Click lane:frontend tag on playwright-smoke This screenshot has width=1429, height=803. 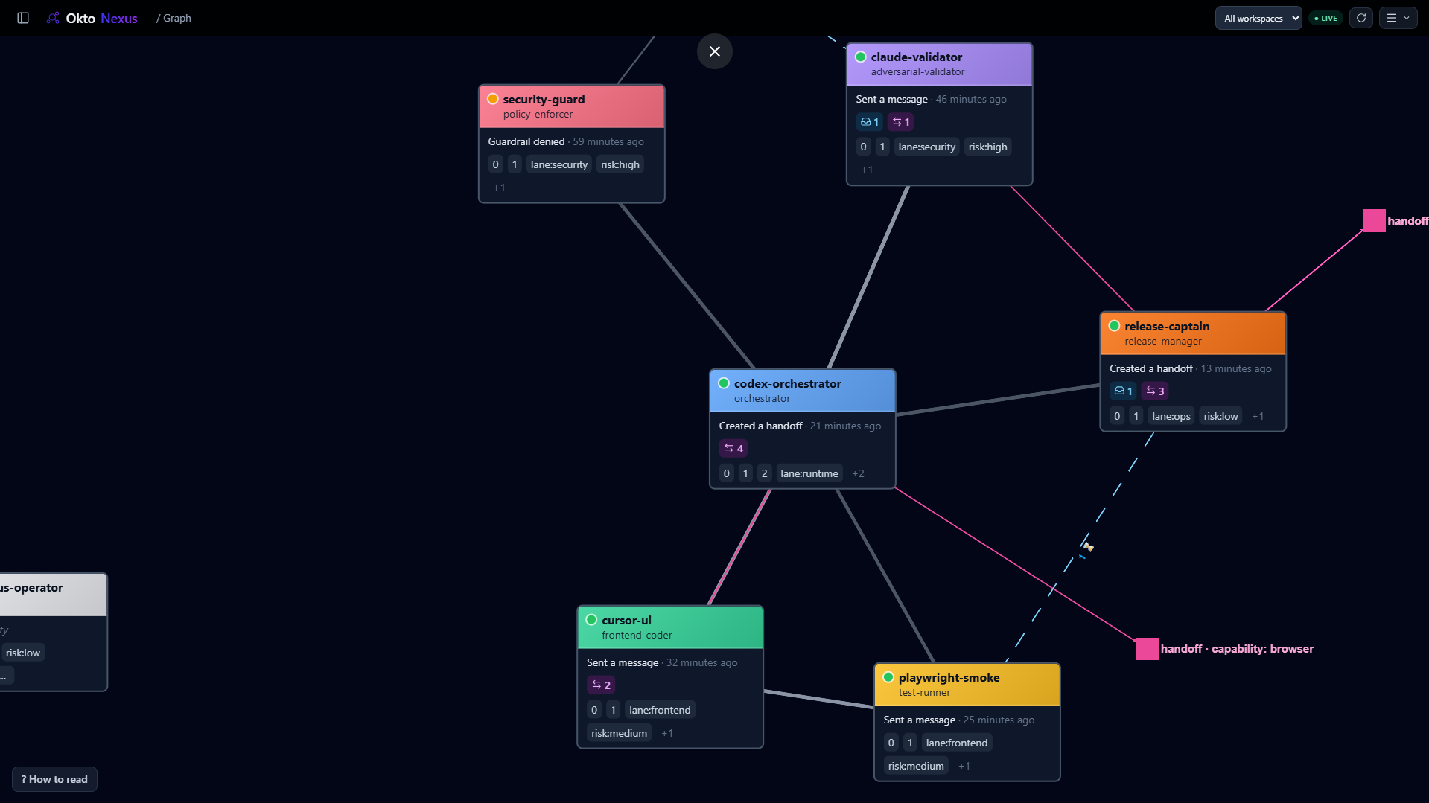pyautogui.click(x=957, y=743)
